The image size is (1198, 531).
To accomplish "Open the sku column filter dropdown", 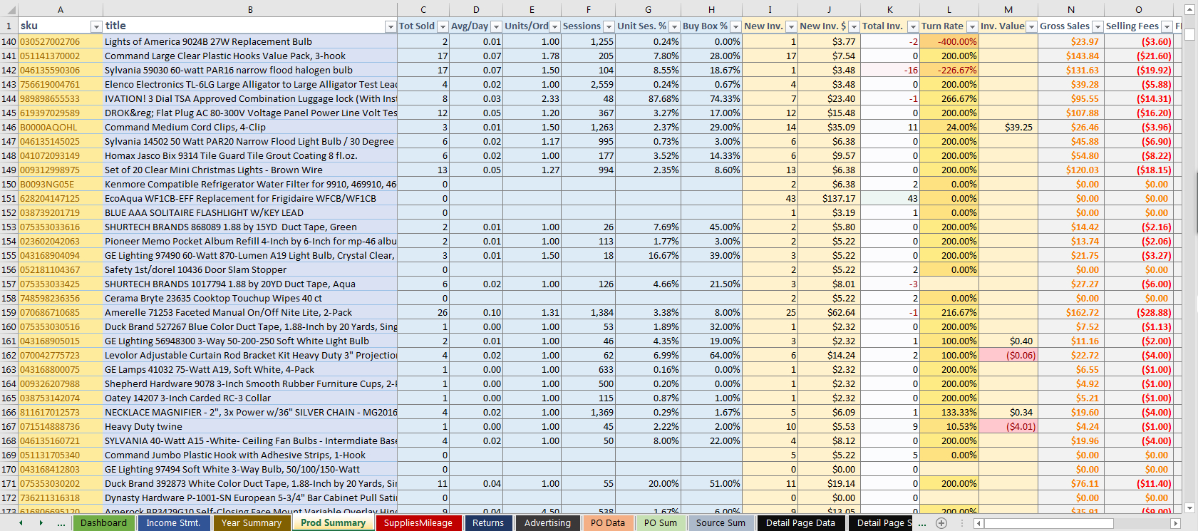I will 96,26.
